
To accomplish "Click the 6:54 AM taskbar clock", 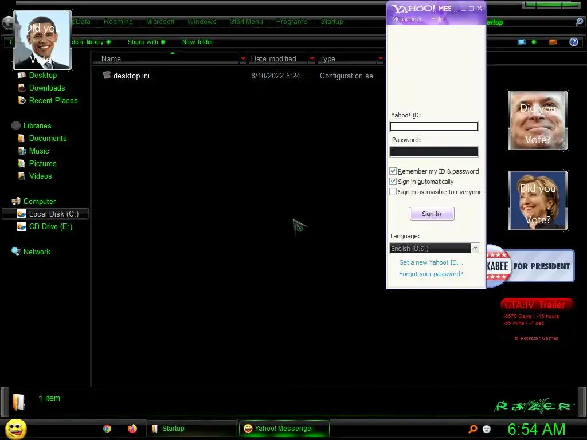I will (536, 429).
